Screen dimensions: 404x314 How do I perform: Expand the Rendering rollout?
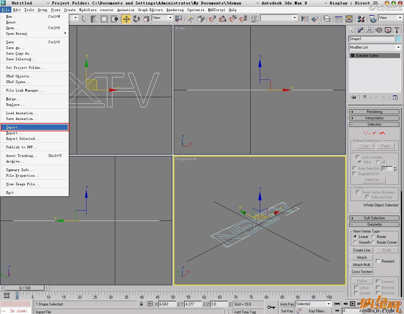pos(375,112)
